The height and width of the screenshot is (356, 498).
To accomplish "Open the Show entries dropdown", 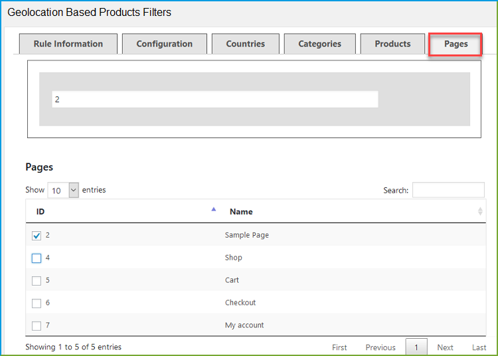I will 63,191.
